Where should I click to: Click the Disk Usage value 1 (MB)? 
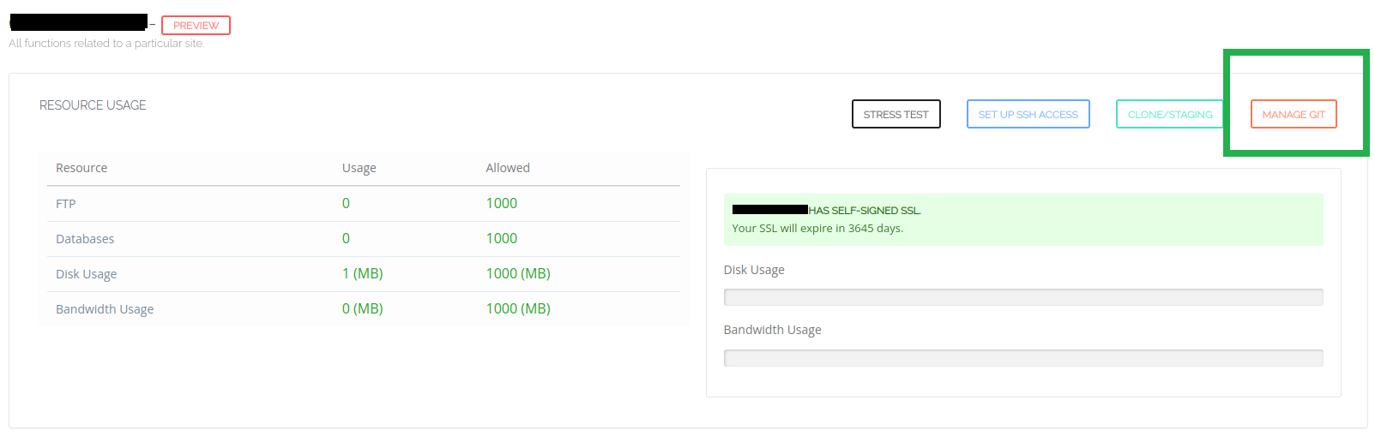(362, 274)
